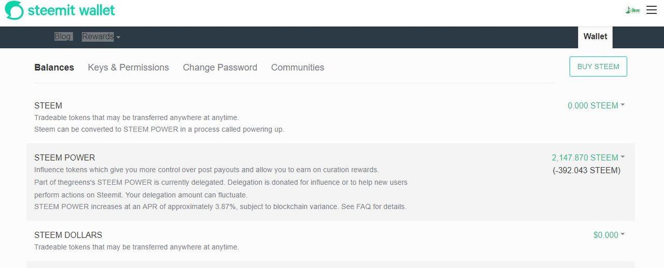Click the steemit wallet title text
Viewport: 664px width, 268px height.
(72, 10)
